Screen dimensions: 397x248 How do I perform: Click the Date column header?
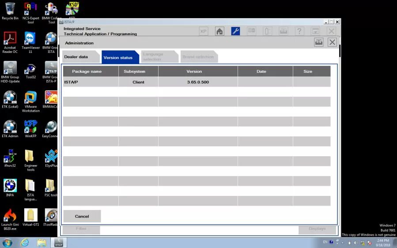(265, 71)
